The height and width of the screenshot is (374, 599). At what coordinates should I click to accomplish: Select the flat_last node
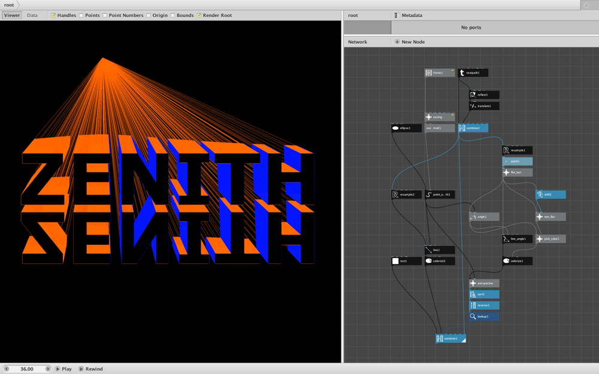pyautogui.click(x=518, y=172)
